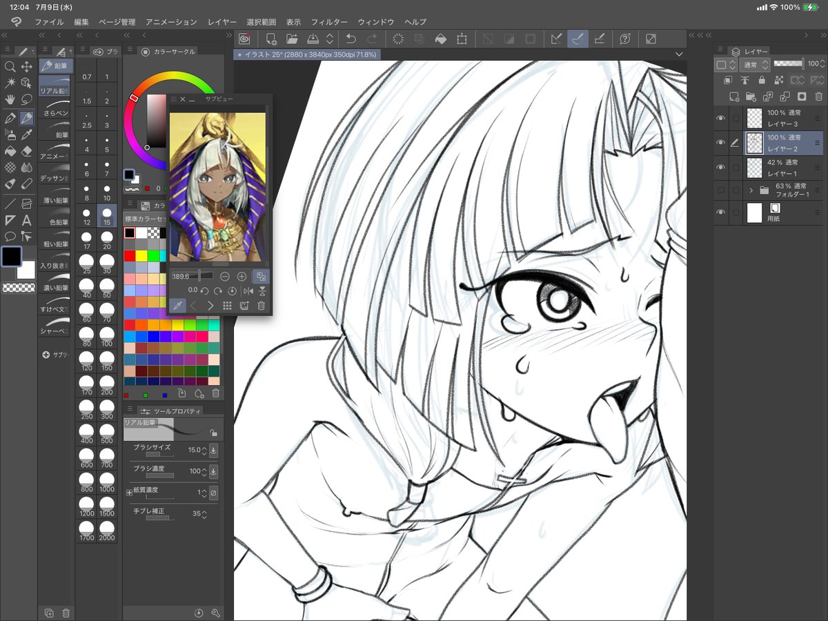The height and width of the screenshot is (621, 828).
Task: Show フォルダー 1 via its visibility box
Action: [x=721, y=190]
